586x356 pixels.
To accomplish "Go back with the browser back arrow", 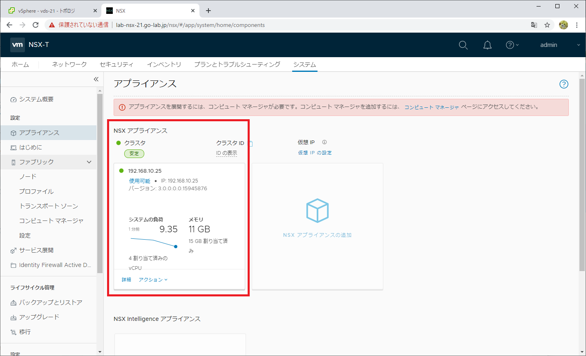I will pyautogui.click(x=9, y=25).
